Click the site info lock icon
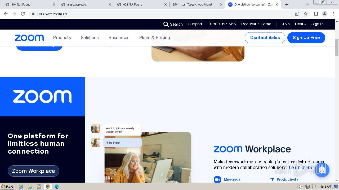The width and height of the screenshot is (339, 190). coord(33,14)
